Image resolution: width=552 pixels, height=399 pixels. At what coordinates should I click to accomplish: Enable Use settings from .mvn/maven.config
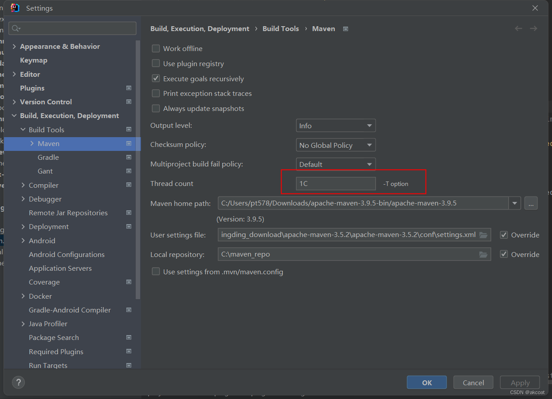point(156,272)
